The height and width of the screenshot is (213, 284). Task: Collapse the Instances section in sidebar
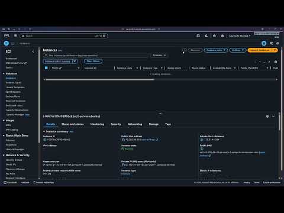(4, 73)
